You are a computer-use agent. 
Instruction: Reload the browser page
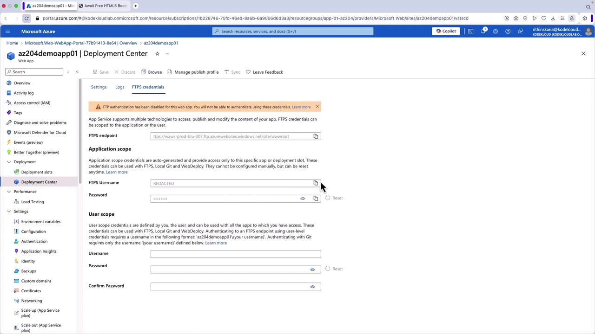26,18
